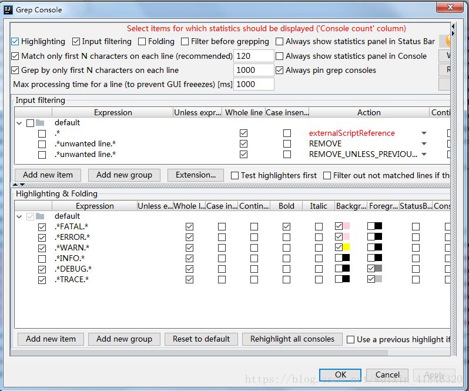Collapse the default group in Highlighting & Folding
Image resolution: width=469 pixels, height=391 pixels.
point(20,216)
